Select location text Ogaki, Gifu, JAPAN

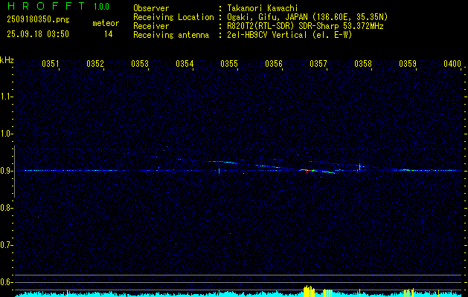[267, 17]
